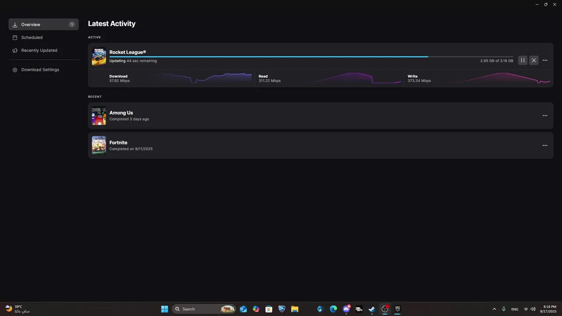Open Fortnite more options menu
The height and width of the screenshot is (316, 562).
pos(545,146)
